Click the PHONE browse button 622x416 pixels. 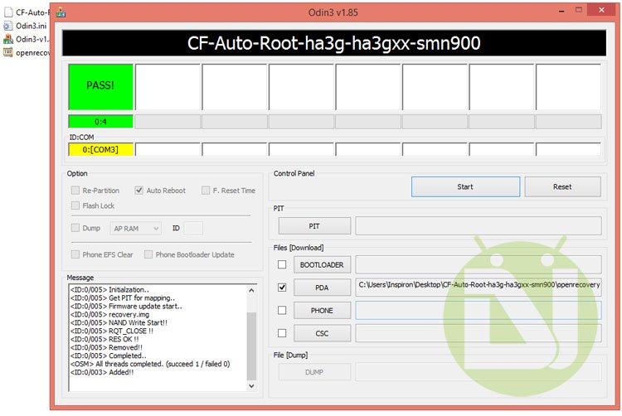click(322, 311)
